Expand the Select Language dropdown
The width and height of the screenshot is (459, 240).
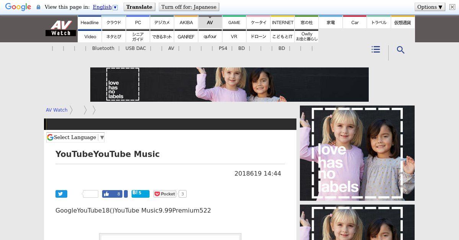coord(75,138)
